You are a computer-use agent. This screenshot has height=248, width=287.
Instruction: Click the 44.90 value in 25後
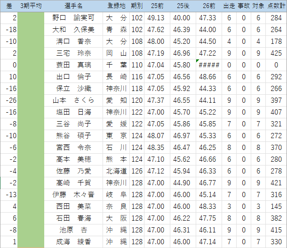(x=182, y=182)
